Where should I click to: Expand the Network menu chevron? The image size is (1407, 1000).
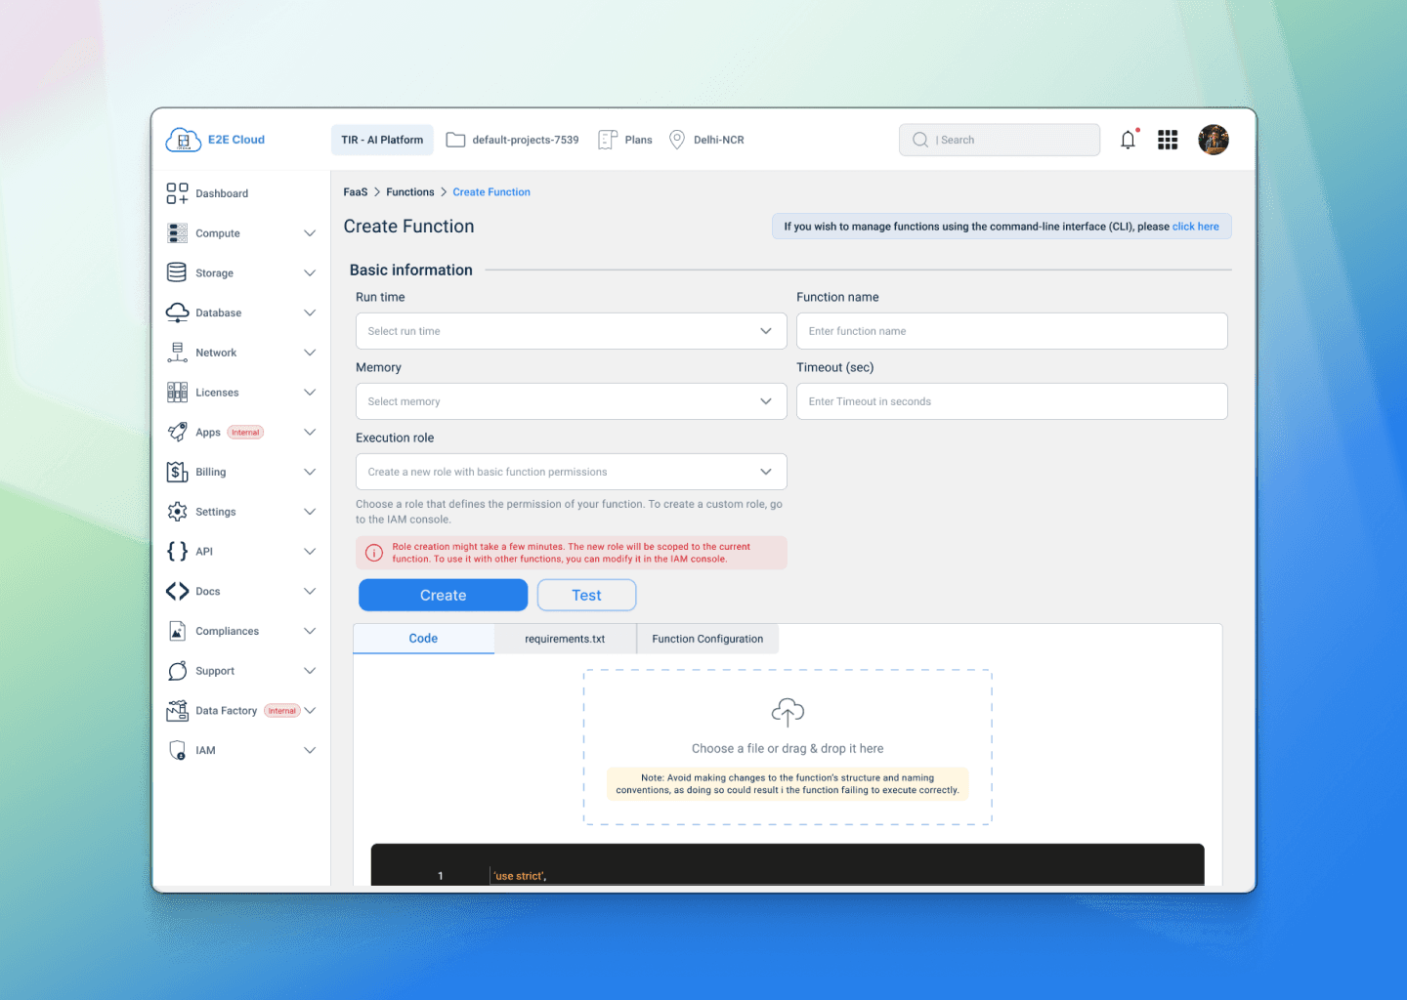tap(310, 353)
